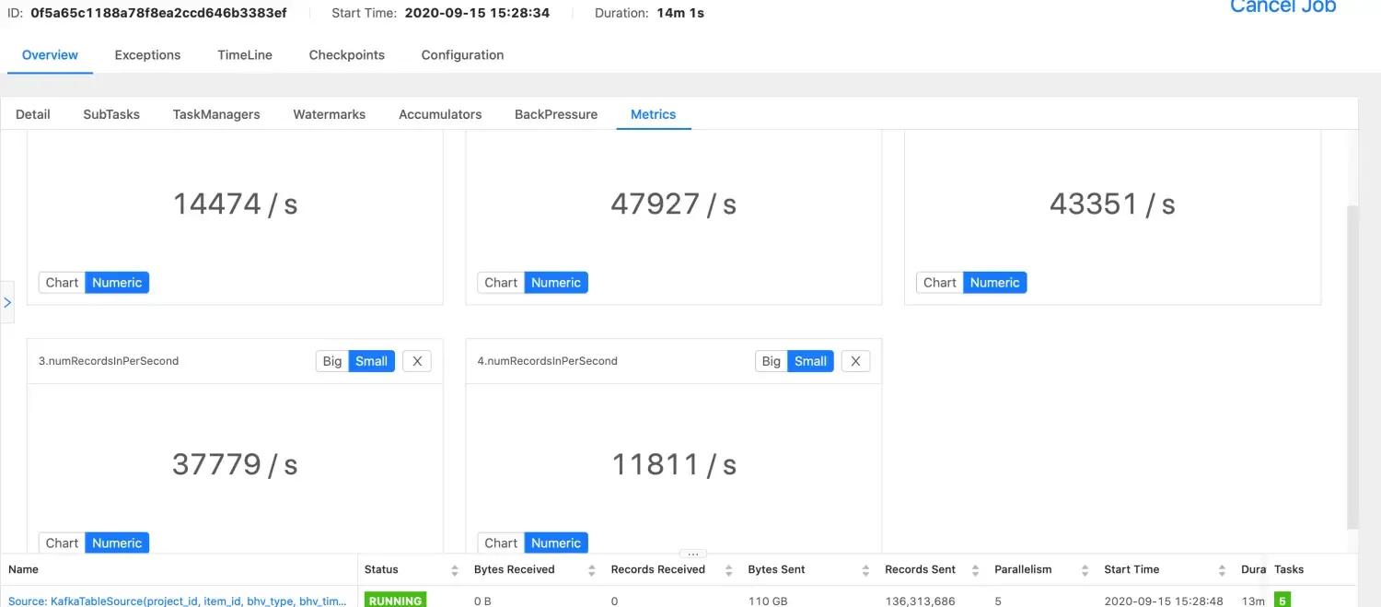Open the BackPressure tab
The width and height of the screenshot is (1381, 607).
(x=555, y=114)
